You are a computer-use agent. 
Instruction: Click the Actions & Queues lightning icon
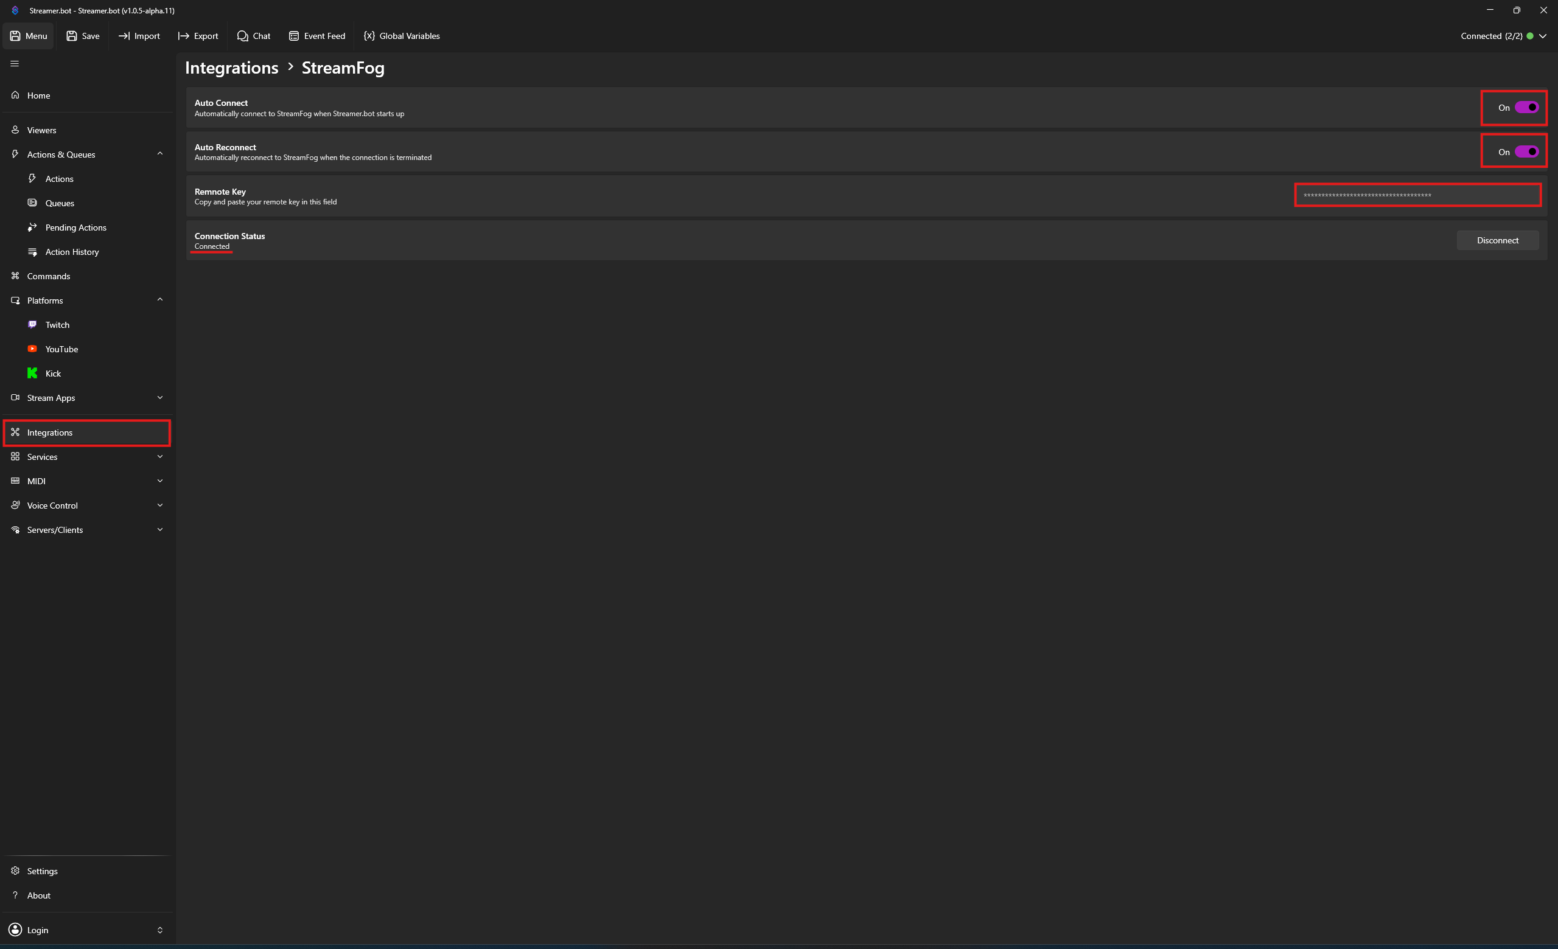coord(15,153)
